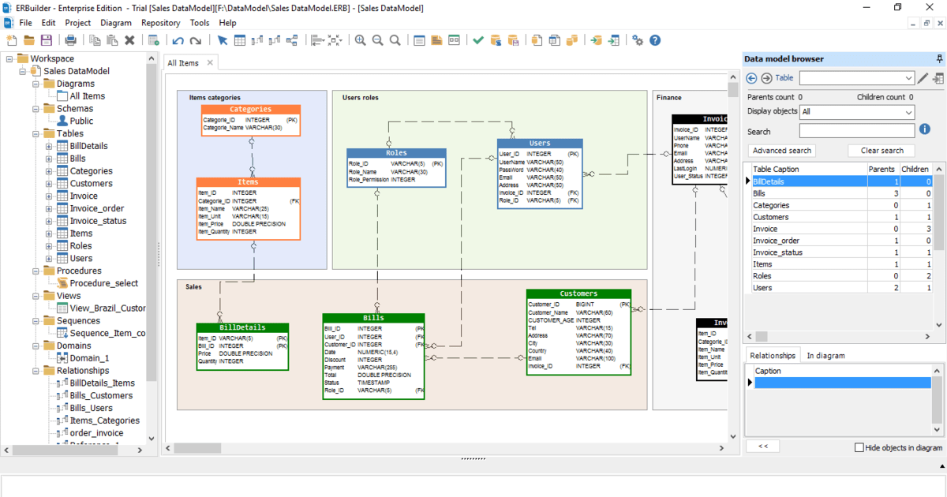Screen dimensions: 947x497
Task: Print the diagram using the printer icon
Action: click(x=70, y=40)
